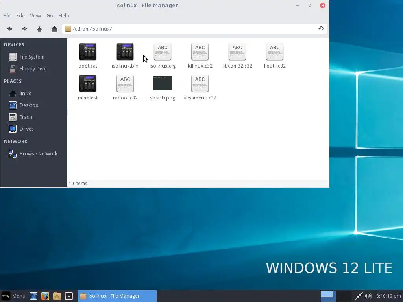Screen dimensions: 403x302
Task: Select the splash.png image thumbnail
Action: pyautogui.click(x=163, y=83)
